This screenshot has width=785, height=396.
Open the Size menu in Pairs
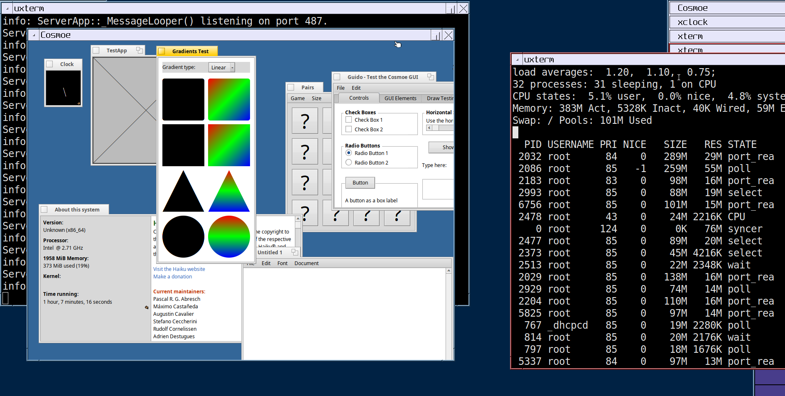click(x=316, y=98)
